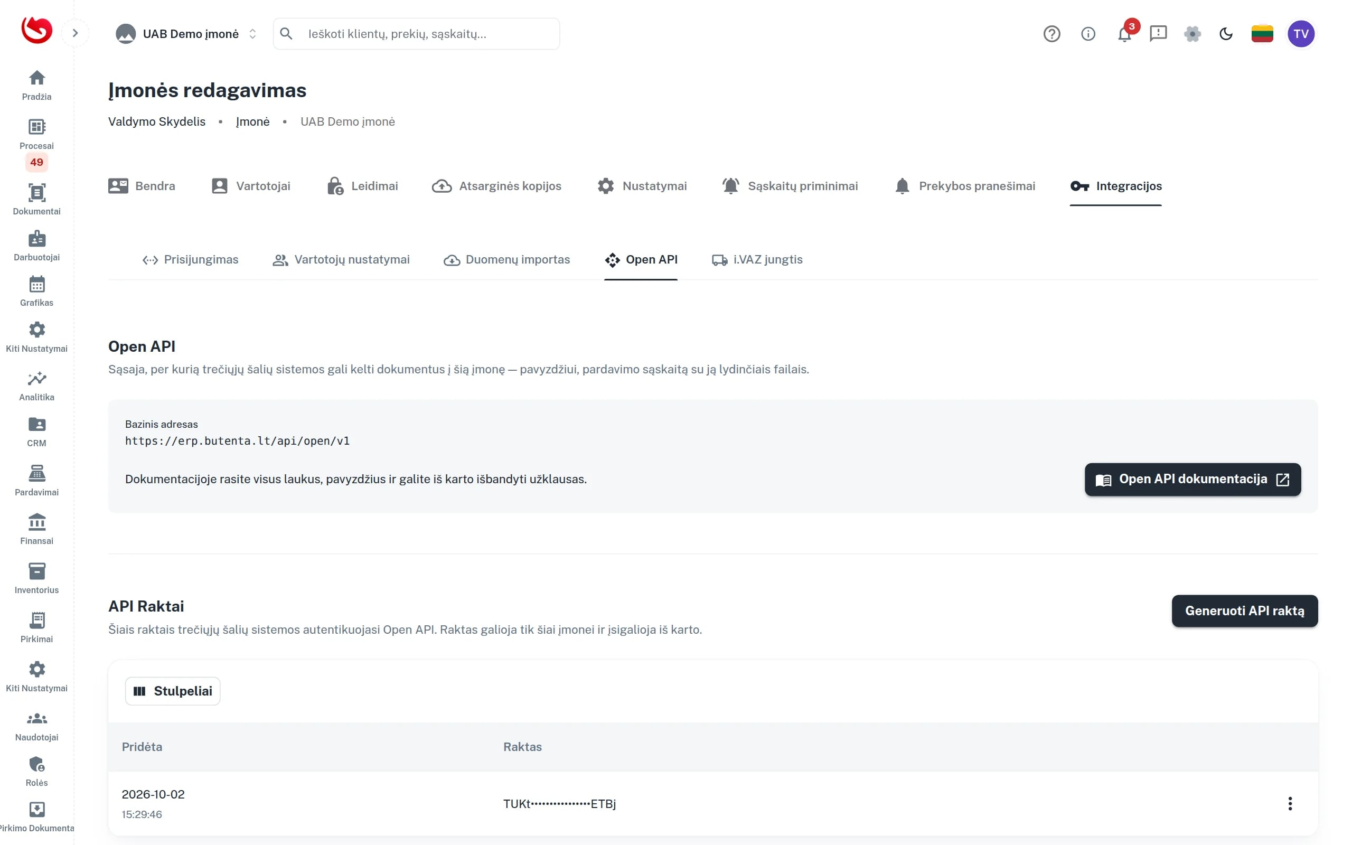The image size is (1352, 845).
Task: Select the i.VAZ jungtis sub-tab
Action: pos(757,259)
